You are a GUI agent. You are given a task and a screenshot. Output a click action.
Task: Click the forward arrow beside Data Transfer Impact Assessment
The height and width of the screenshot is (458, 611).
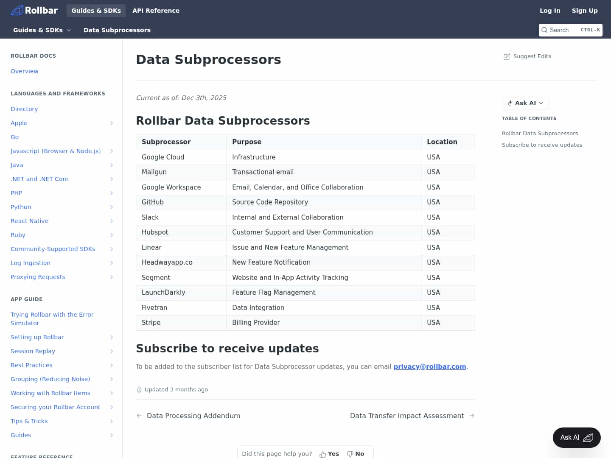coord(472,416)
